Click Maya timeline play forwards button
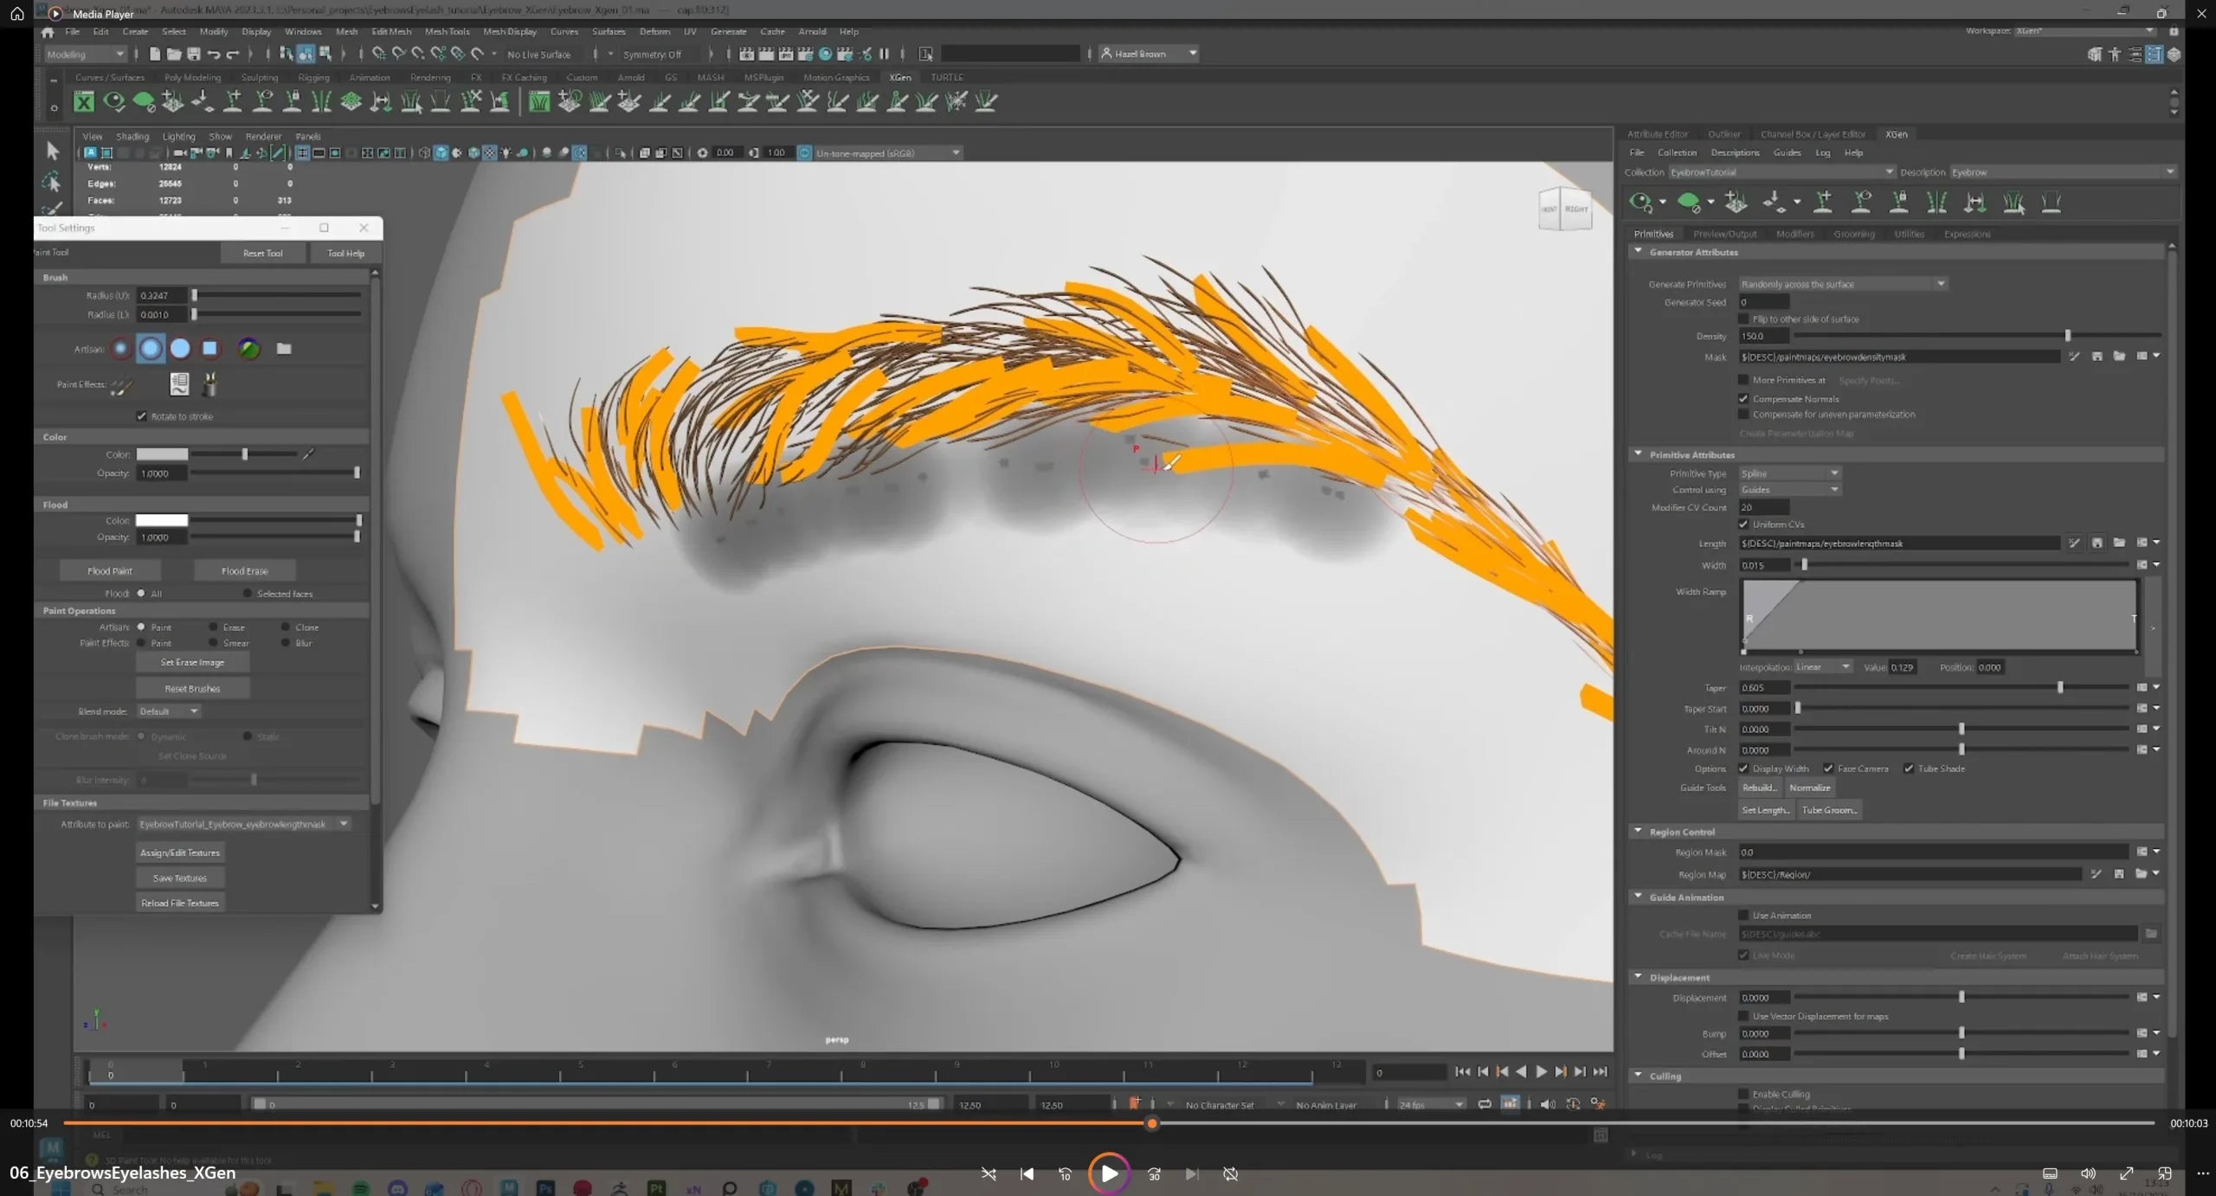Screen dimensions: 2216x1196 pos(1541,1071)
